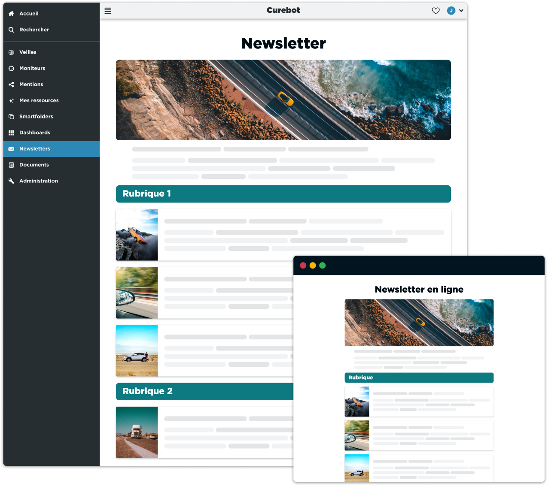Click the Dashboards grid icon
Screen dimensions: 548x486
pyautogui.click(x=11, y=133)
